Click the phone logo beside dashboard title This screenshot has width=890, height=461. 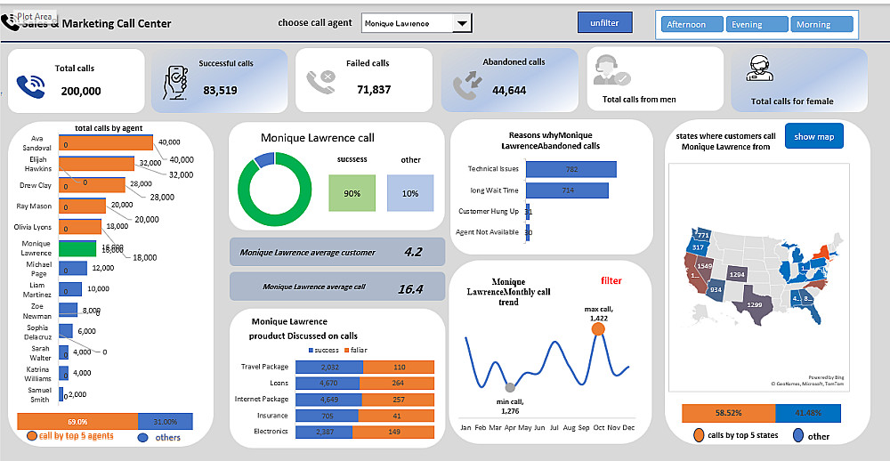9,23
